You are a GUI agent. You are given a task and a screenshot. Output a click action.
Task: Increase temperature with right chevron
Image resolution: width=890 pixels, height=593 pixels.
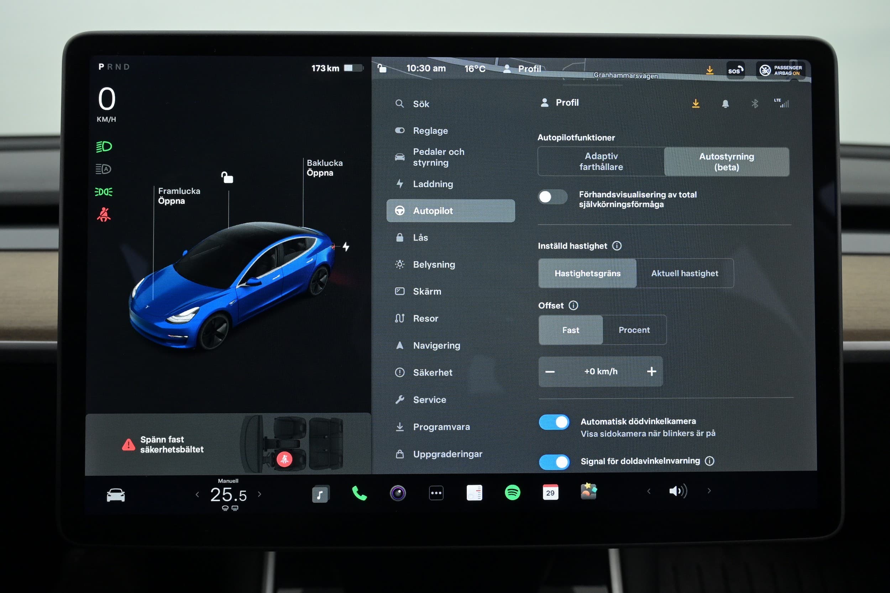click(x=260, y=494)
